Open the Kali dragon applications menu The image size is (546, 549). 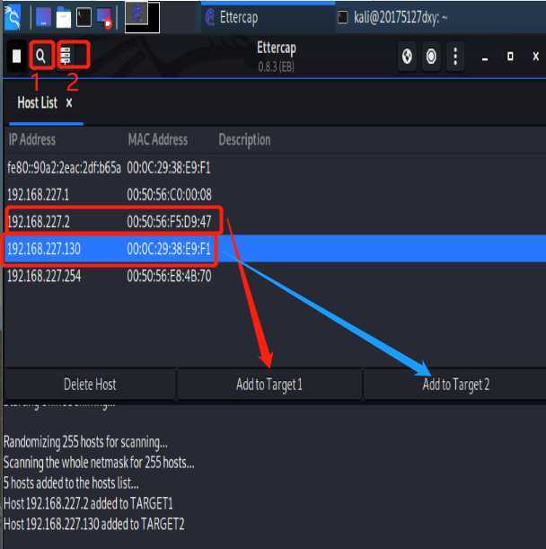[x=13, y=17]
